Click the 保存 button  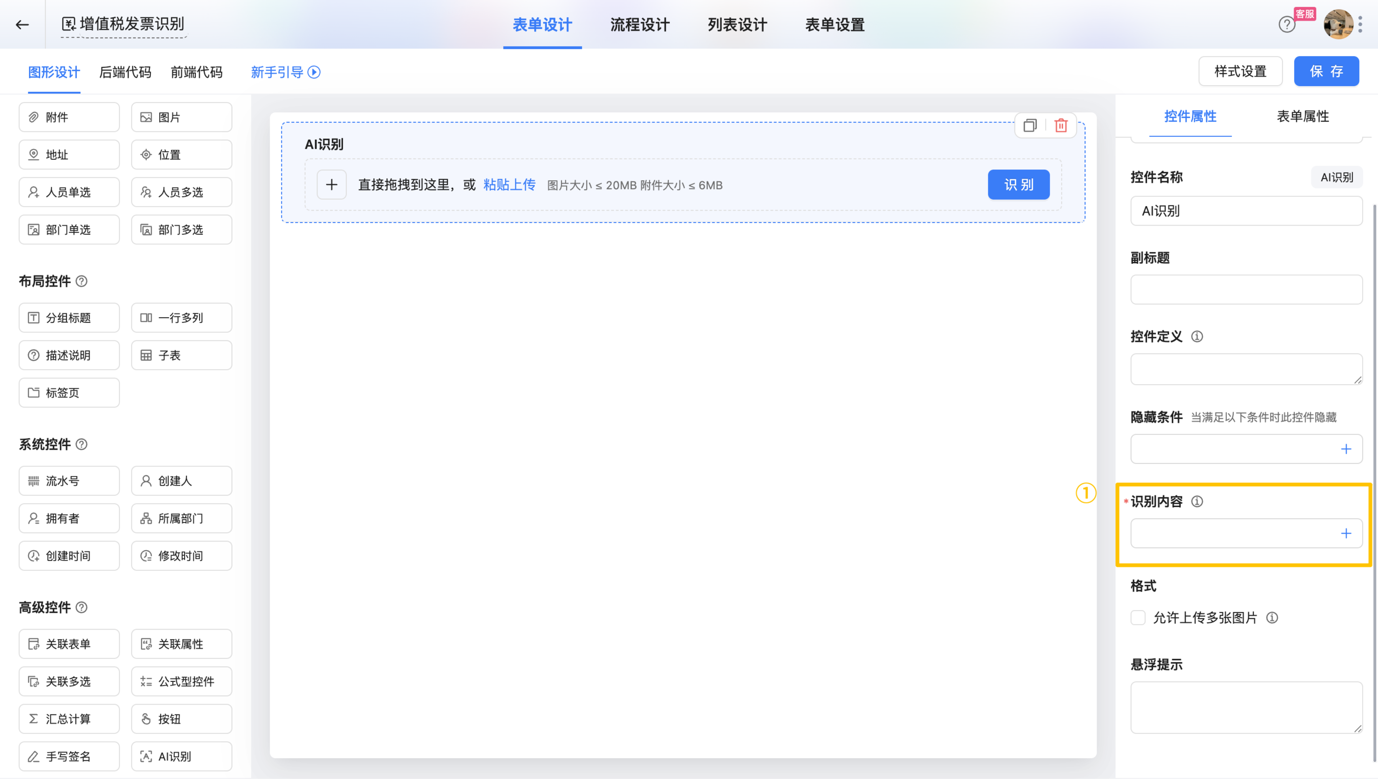click(x=1326, y=71)
